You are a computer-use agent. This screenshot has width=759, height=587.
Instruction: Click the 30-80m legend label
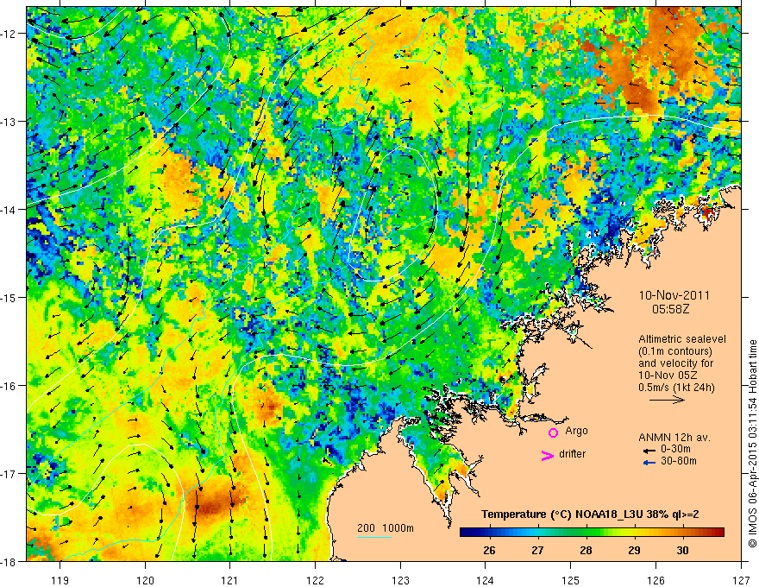(x=679, y=461)
